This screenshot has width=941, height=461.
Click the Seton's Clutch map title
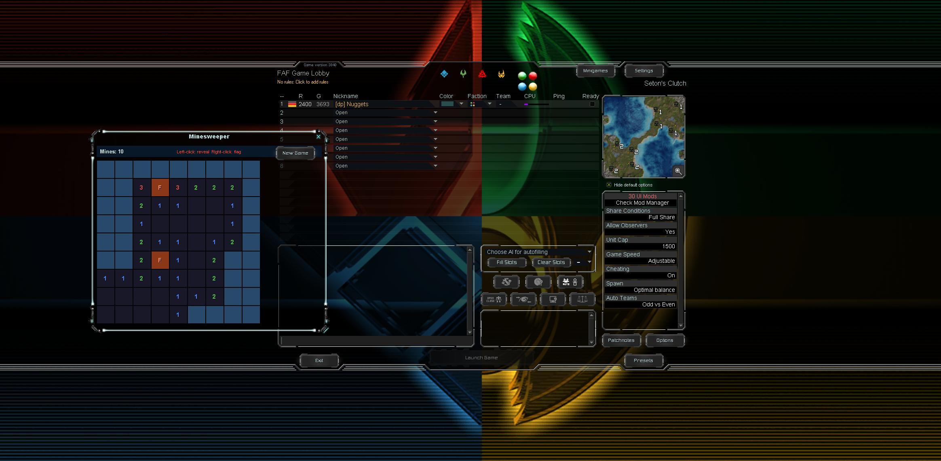click(665, 84)
